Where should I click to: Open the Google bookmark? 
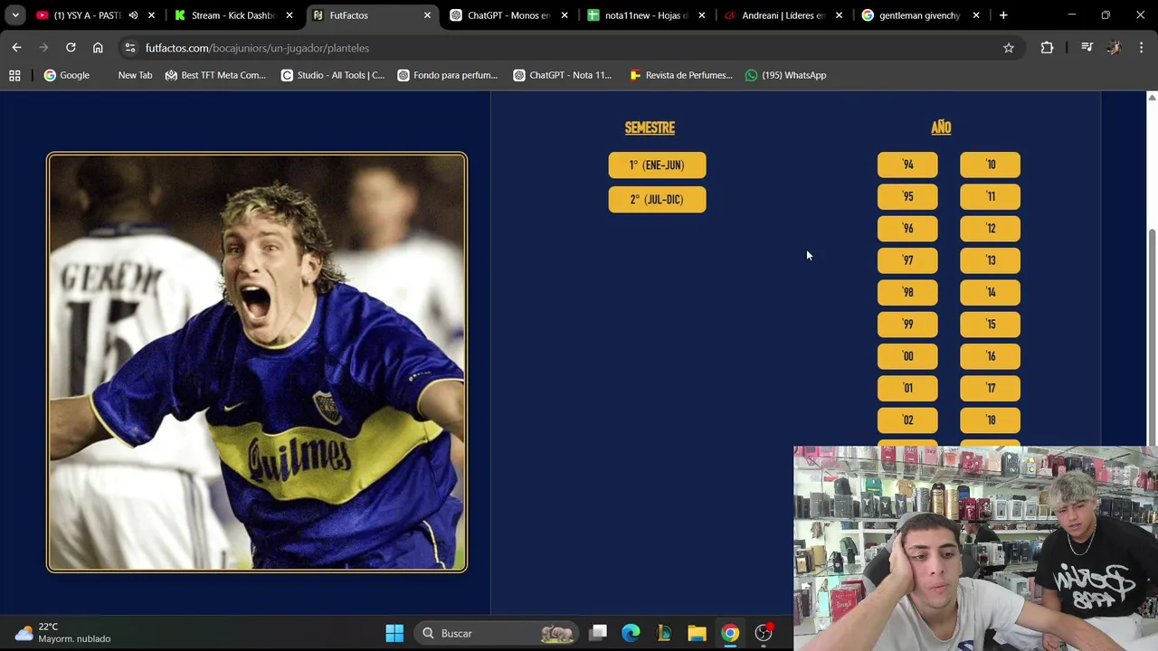67,75
